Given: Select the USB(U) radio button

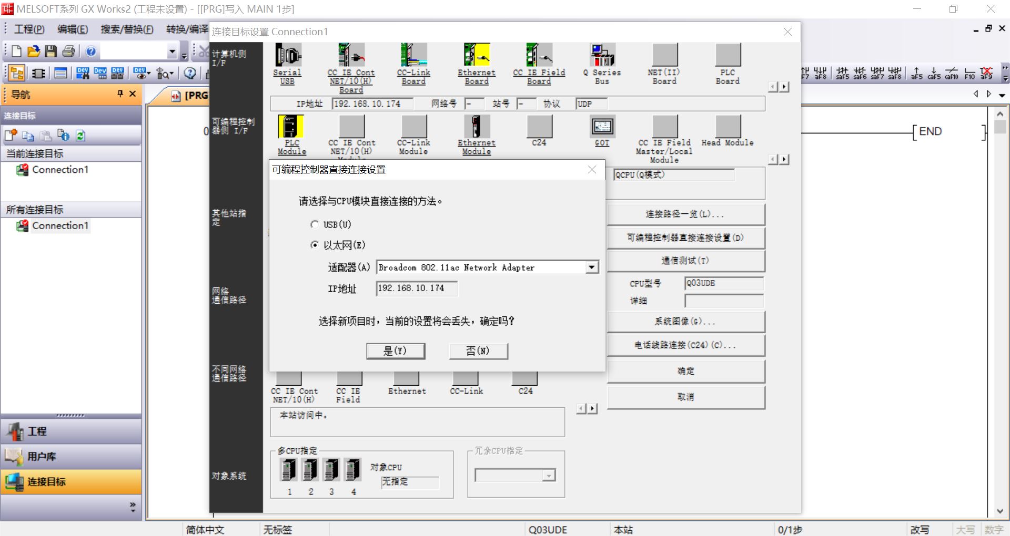Looking at the screenshot, I should (x=315, y=224).
